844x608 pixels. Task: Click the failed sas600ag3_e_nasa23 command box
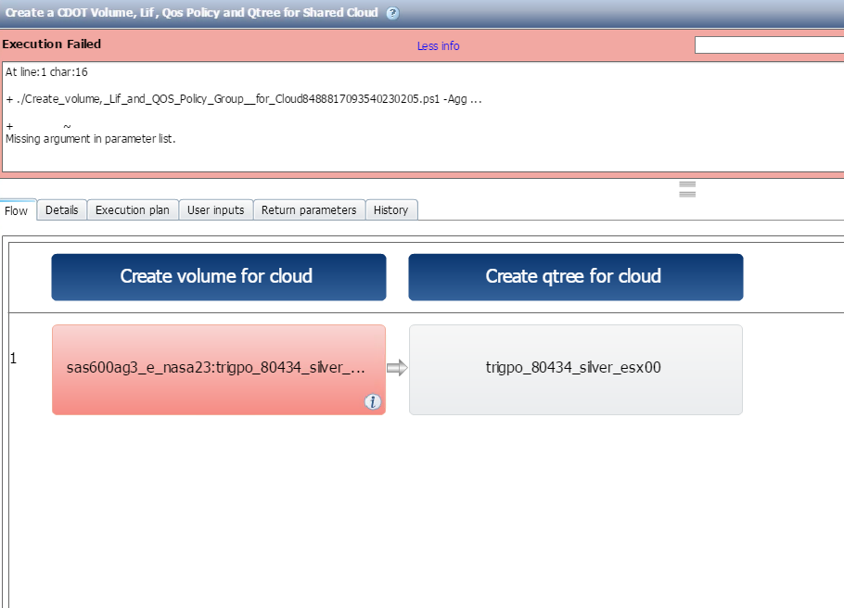[x=216, y=368]
